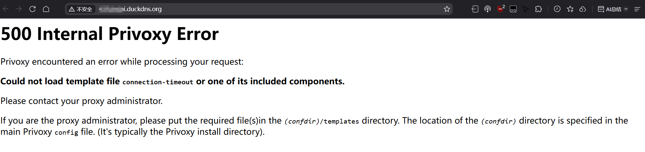Open the browser main menu lines icon
This screenshot has height=152, width=645.
[637, 9]
